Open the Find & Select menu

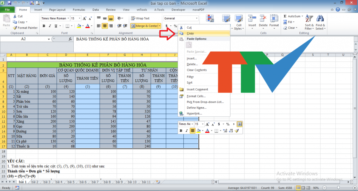point(320,23)
